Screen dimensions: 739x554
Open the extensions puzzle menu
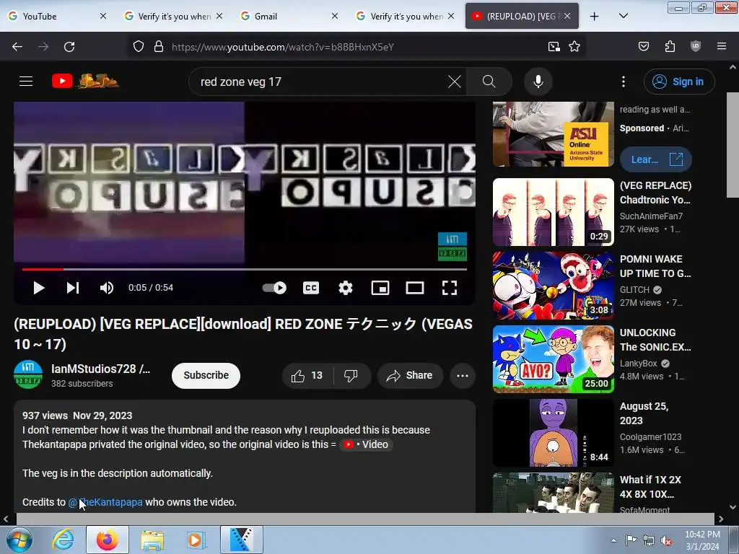pyautogui.click(x=670, y=46)
